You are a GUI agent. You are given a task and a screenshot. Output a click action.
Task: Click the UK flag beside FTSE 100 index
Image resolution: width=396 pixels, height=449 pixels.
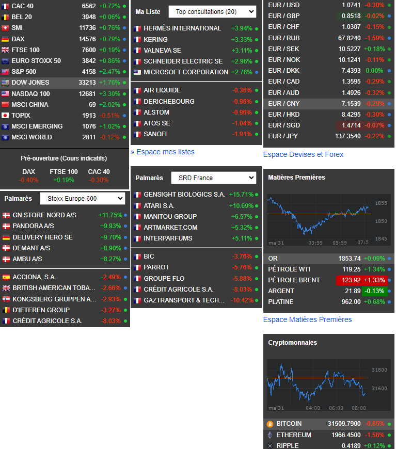[5, 50]
